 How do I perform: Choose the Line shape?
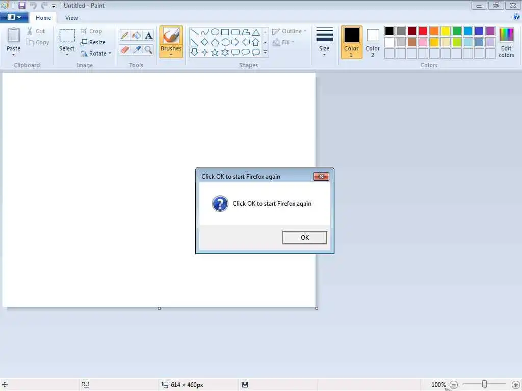click(x=194, y=32)
